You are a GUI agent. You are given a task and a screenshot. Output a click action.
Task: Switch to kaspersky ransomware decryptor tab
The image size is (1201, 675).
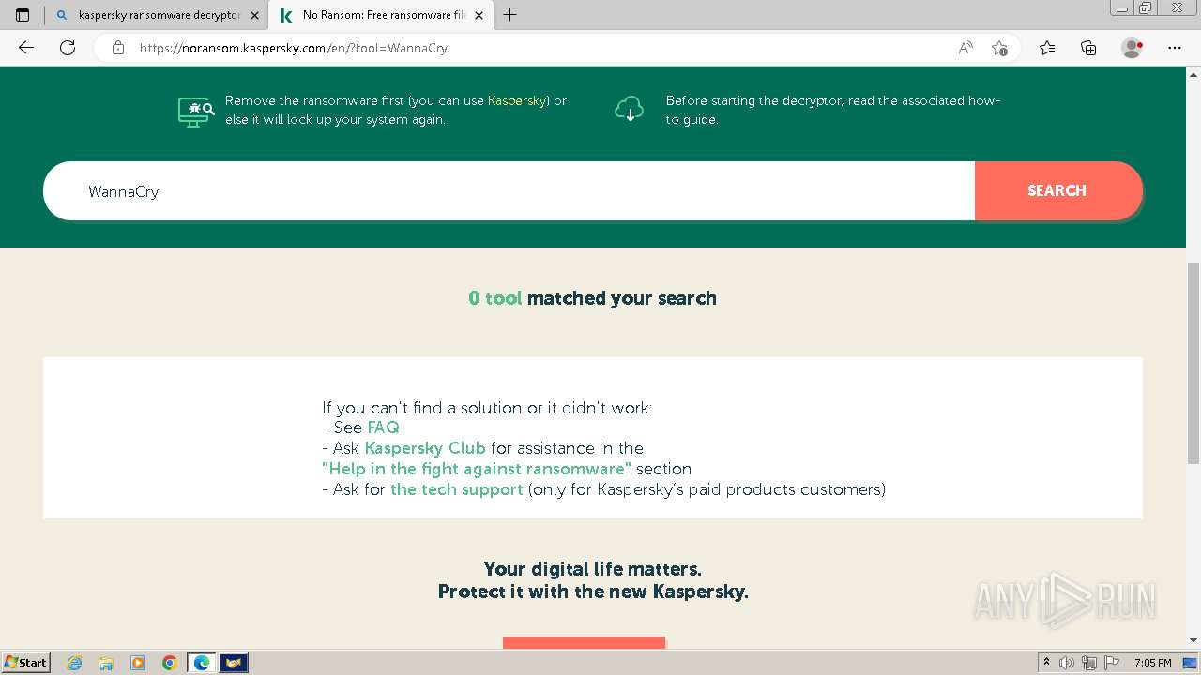pos(156,15)
